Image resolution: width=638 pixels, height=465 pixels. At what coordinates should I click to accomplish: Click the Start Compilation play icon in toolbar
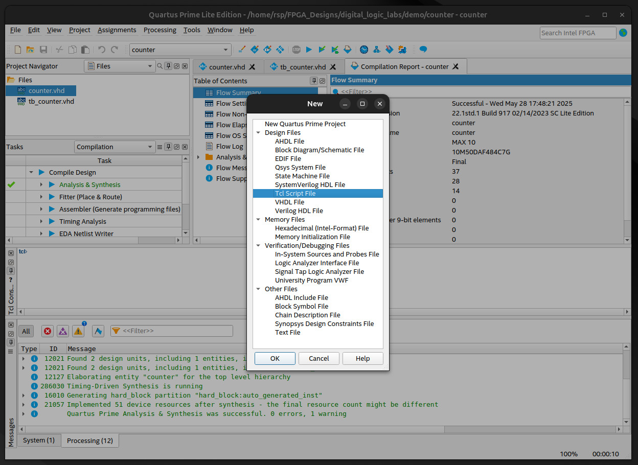309,50
